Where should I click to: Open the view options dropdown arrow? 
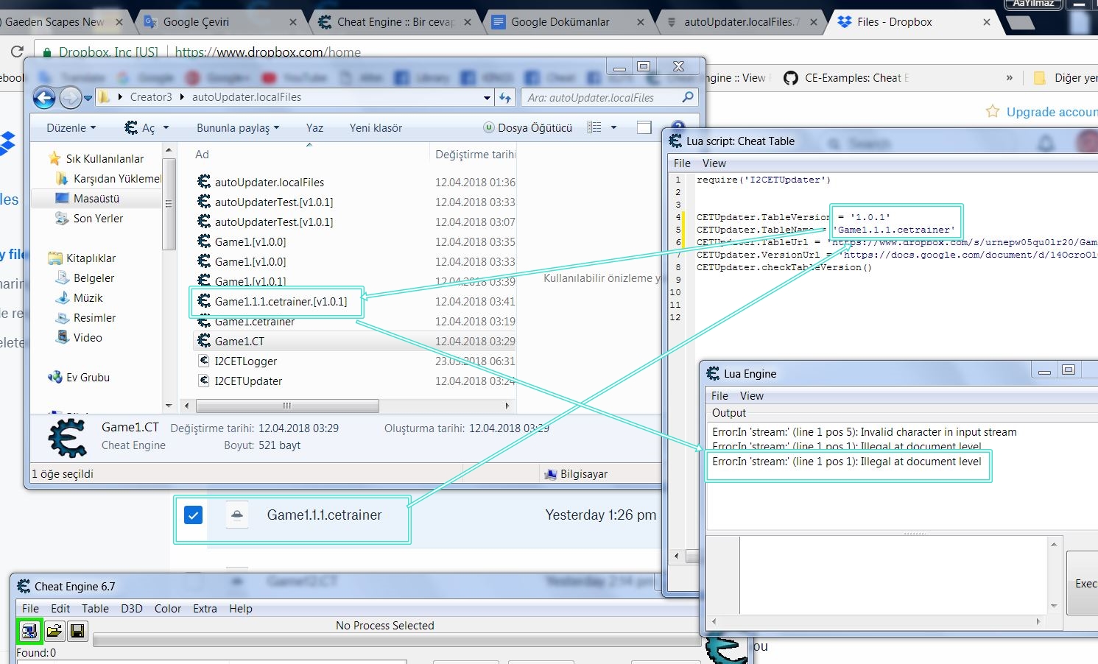[613, 127]
